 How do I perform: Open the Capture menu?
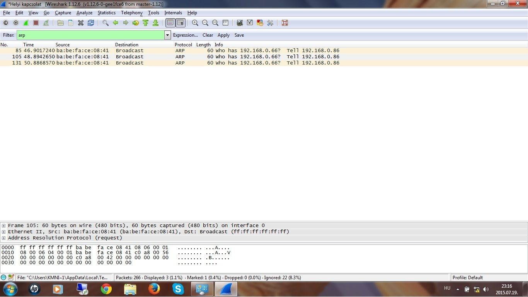(63, 13)
